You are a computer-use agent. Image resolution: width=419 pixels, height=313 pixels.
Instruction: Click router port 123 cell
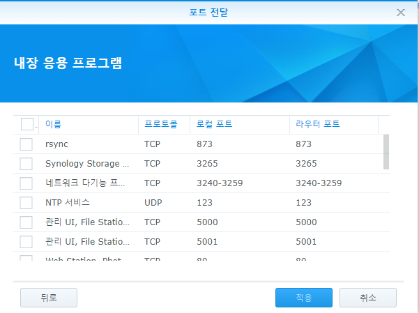point(303,203)
